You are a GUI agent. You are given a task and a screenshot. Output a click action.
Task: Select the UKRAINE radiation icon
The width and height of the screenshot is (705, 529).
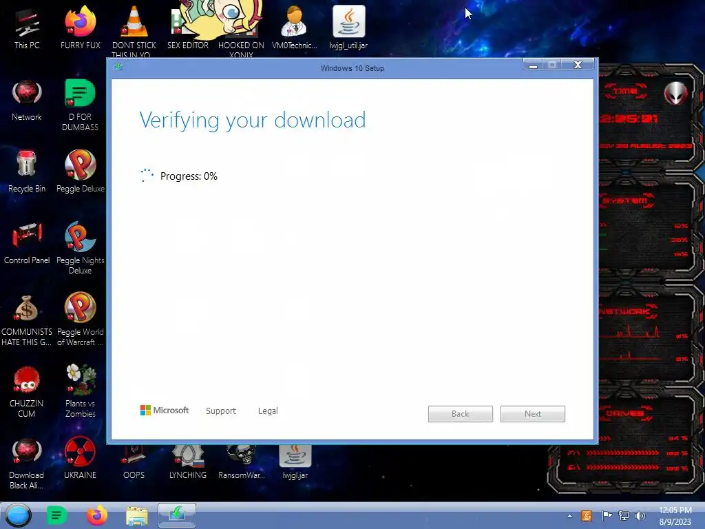point(80,458)
